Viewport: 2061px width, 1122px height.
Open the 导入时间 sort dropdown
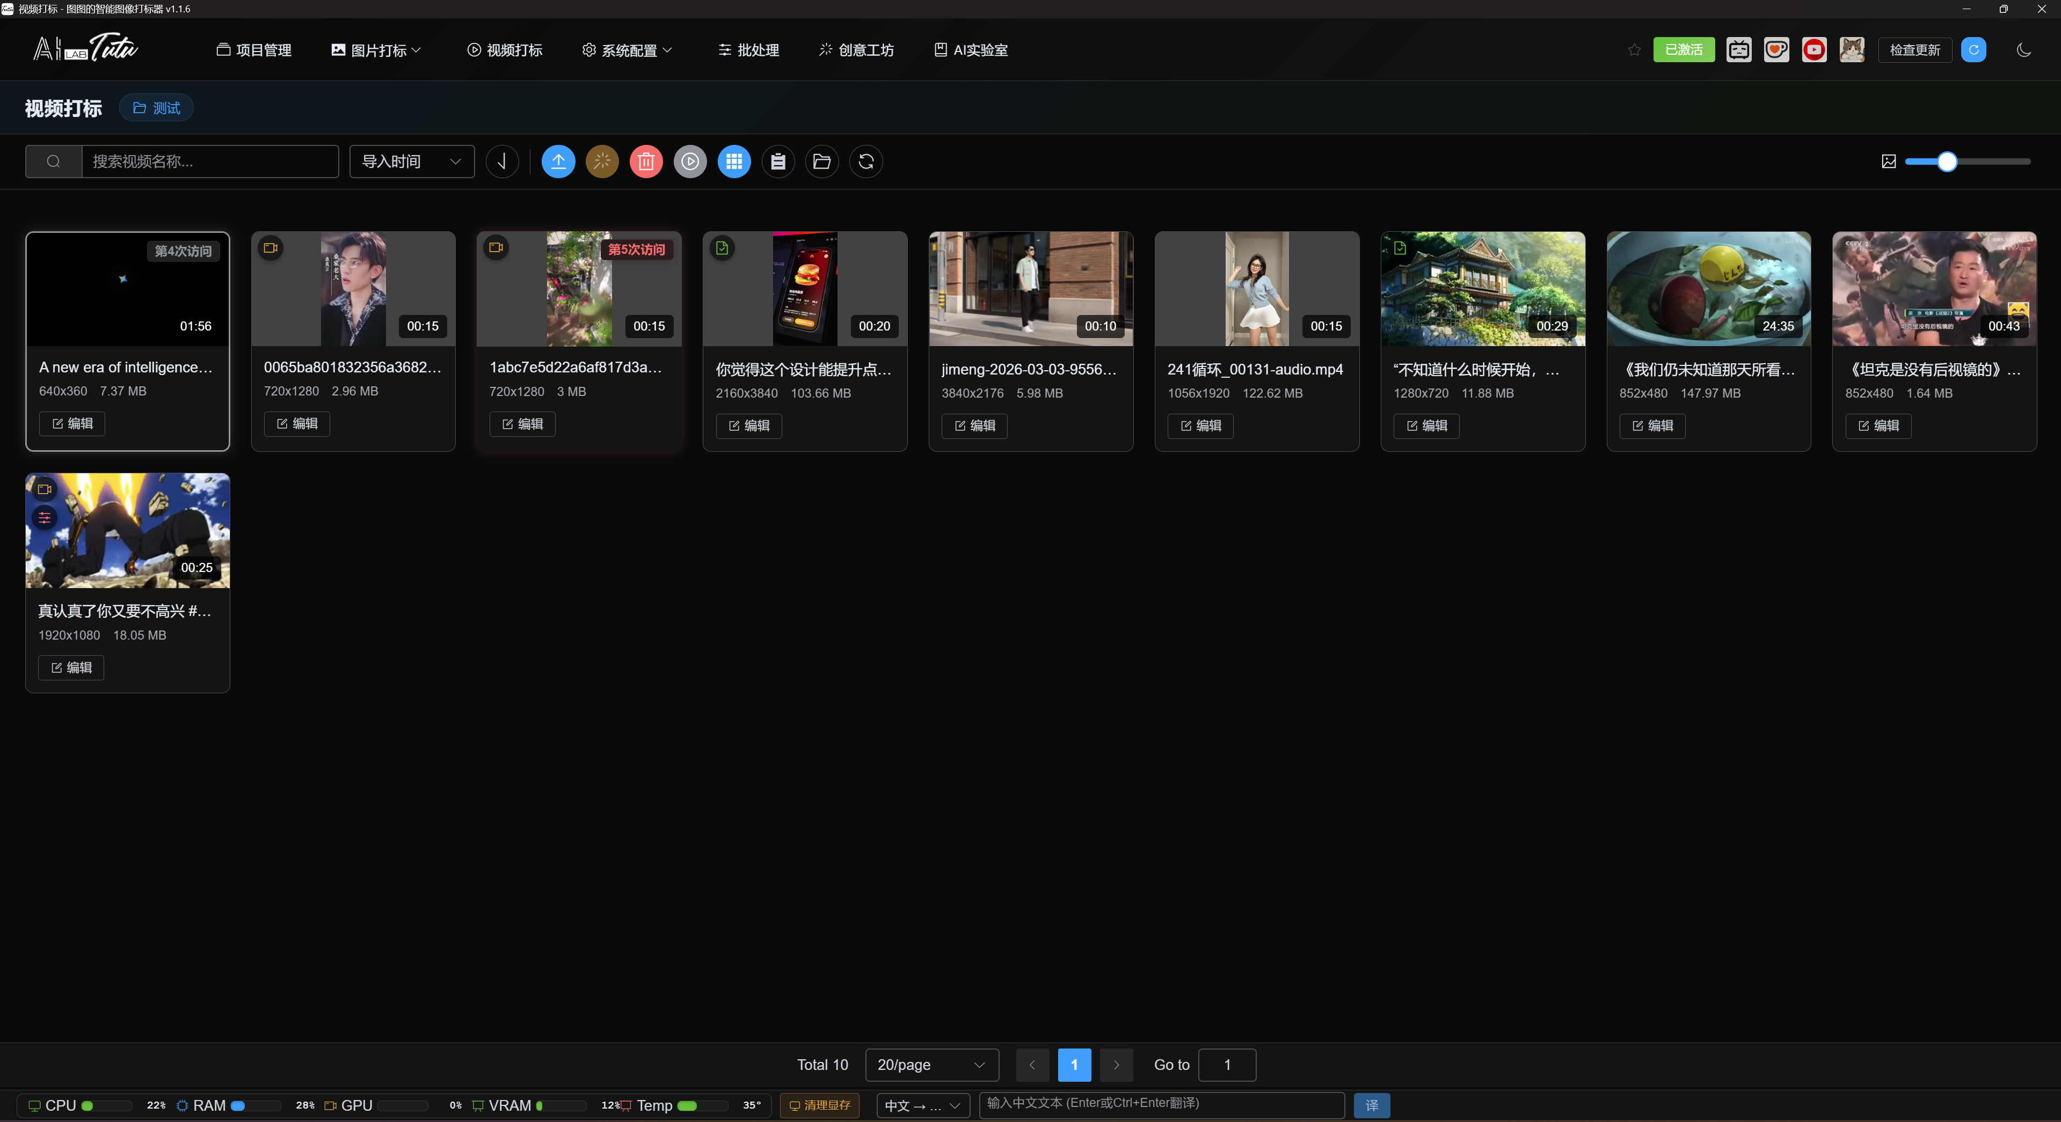411,162
